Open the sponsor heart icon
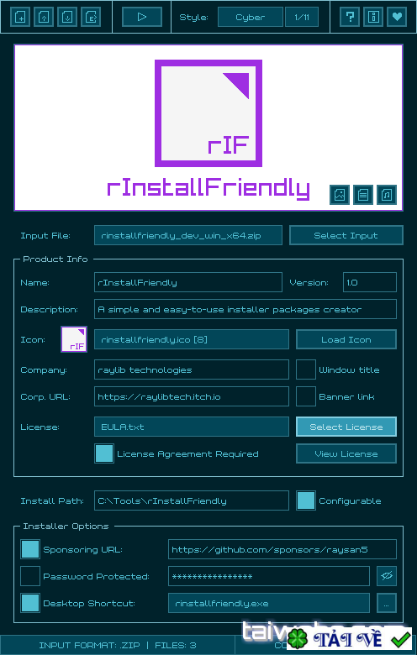 397,17
